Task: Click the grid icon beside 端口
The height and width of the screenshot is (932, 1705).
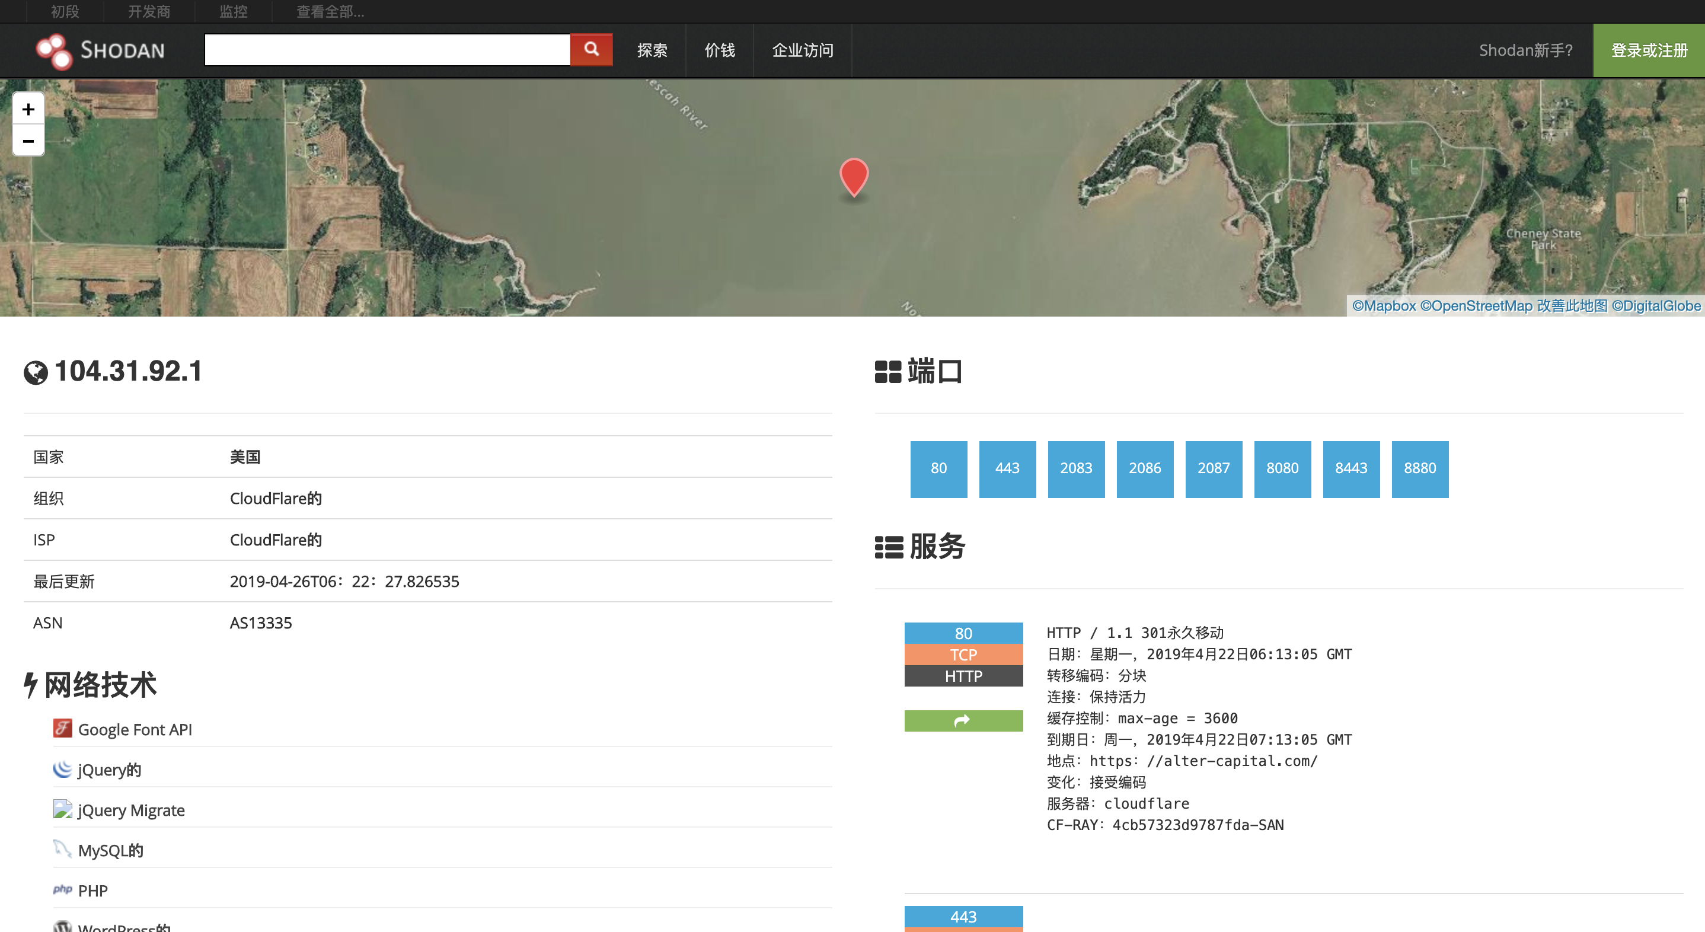Action: 887,372
